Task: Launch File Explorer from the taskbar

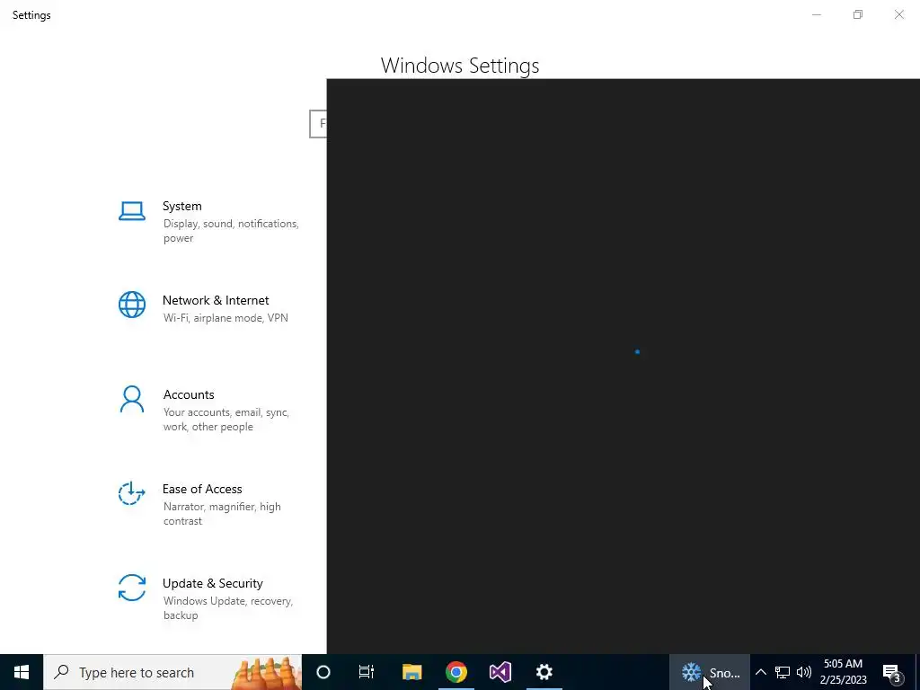Action: coord(411,672)
